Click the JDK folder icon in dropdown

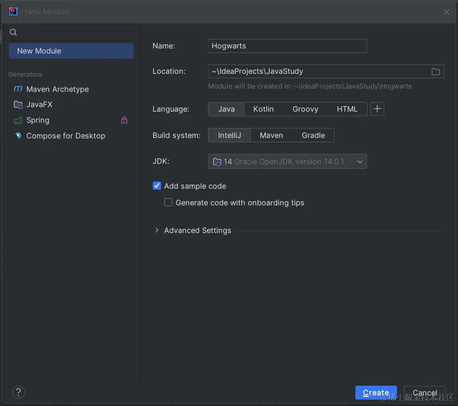(217, 161)
